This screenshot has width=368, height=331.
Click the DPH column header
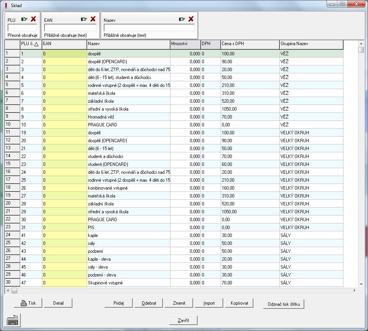tap(211, 45)
